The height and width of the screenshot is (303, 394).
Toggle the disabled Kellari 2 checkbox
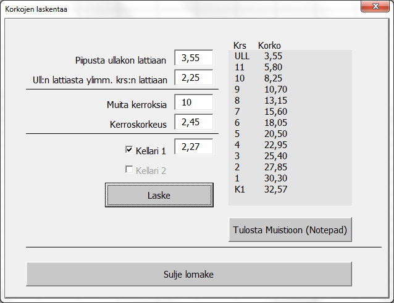pos(129,170)
